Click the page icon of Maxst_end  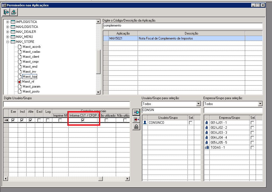pos(20,67)
